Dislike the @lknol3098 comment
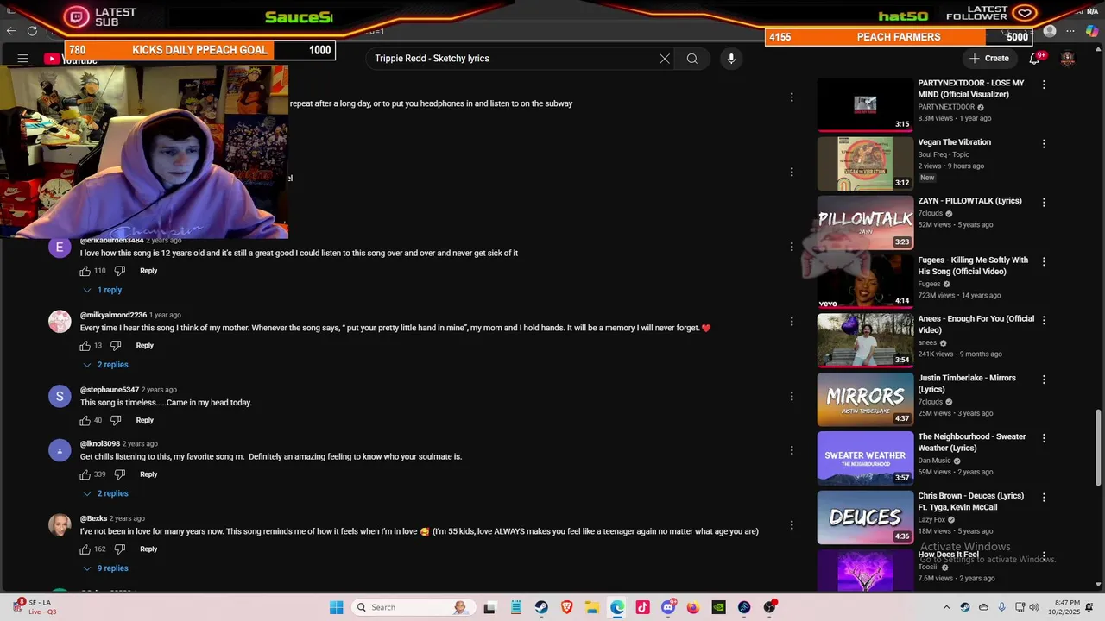Screen dimensions: 1105x621 pyautogui.click(x=120, y=474)
